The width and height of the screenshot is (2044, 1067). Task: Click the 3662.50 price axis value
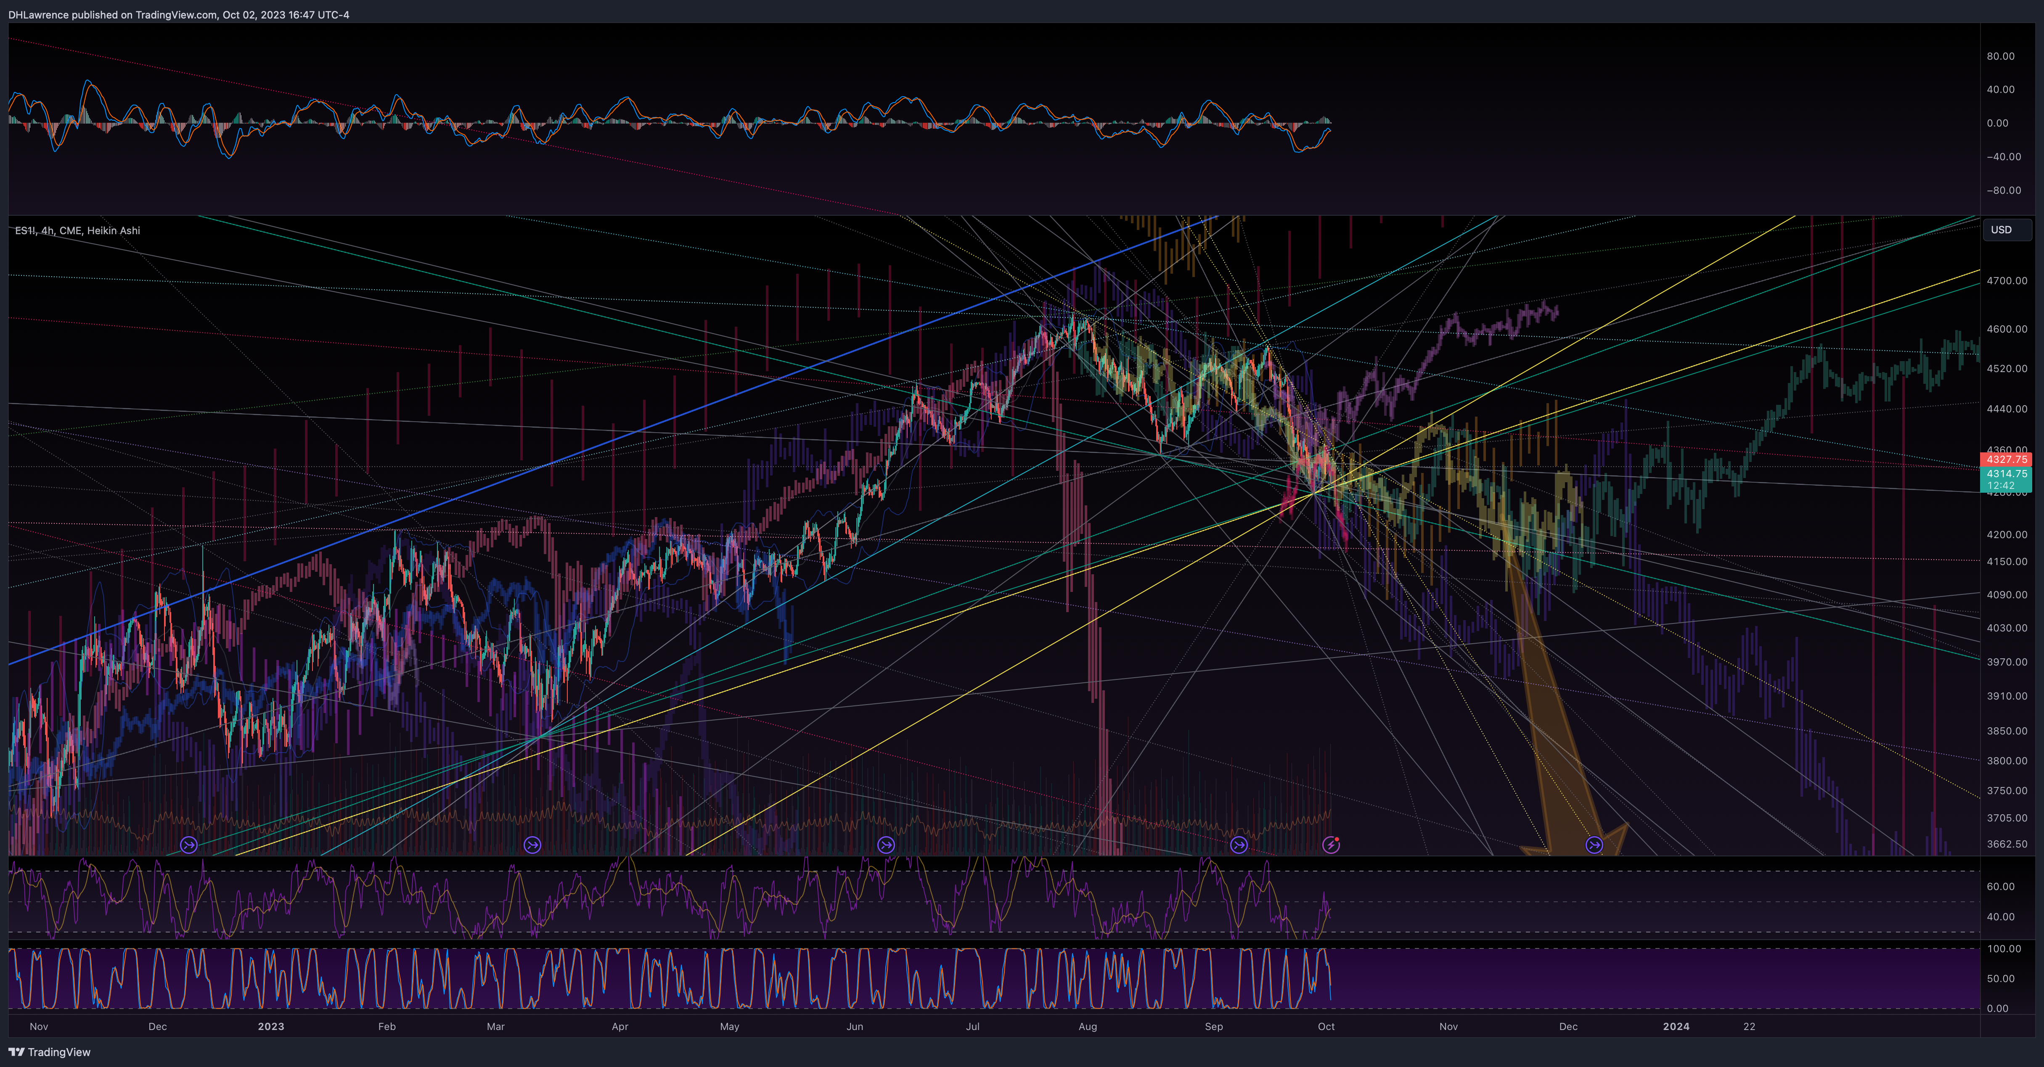pyautogui.click(x=2007, y=844)
